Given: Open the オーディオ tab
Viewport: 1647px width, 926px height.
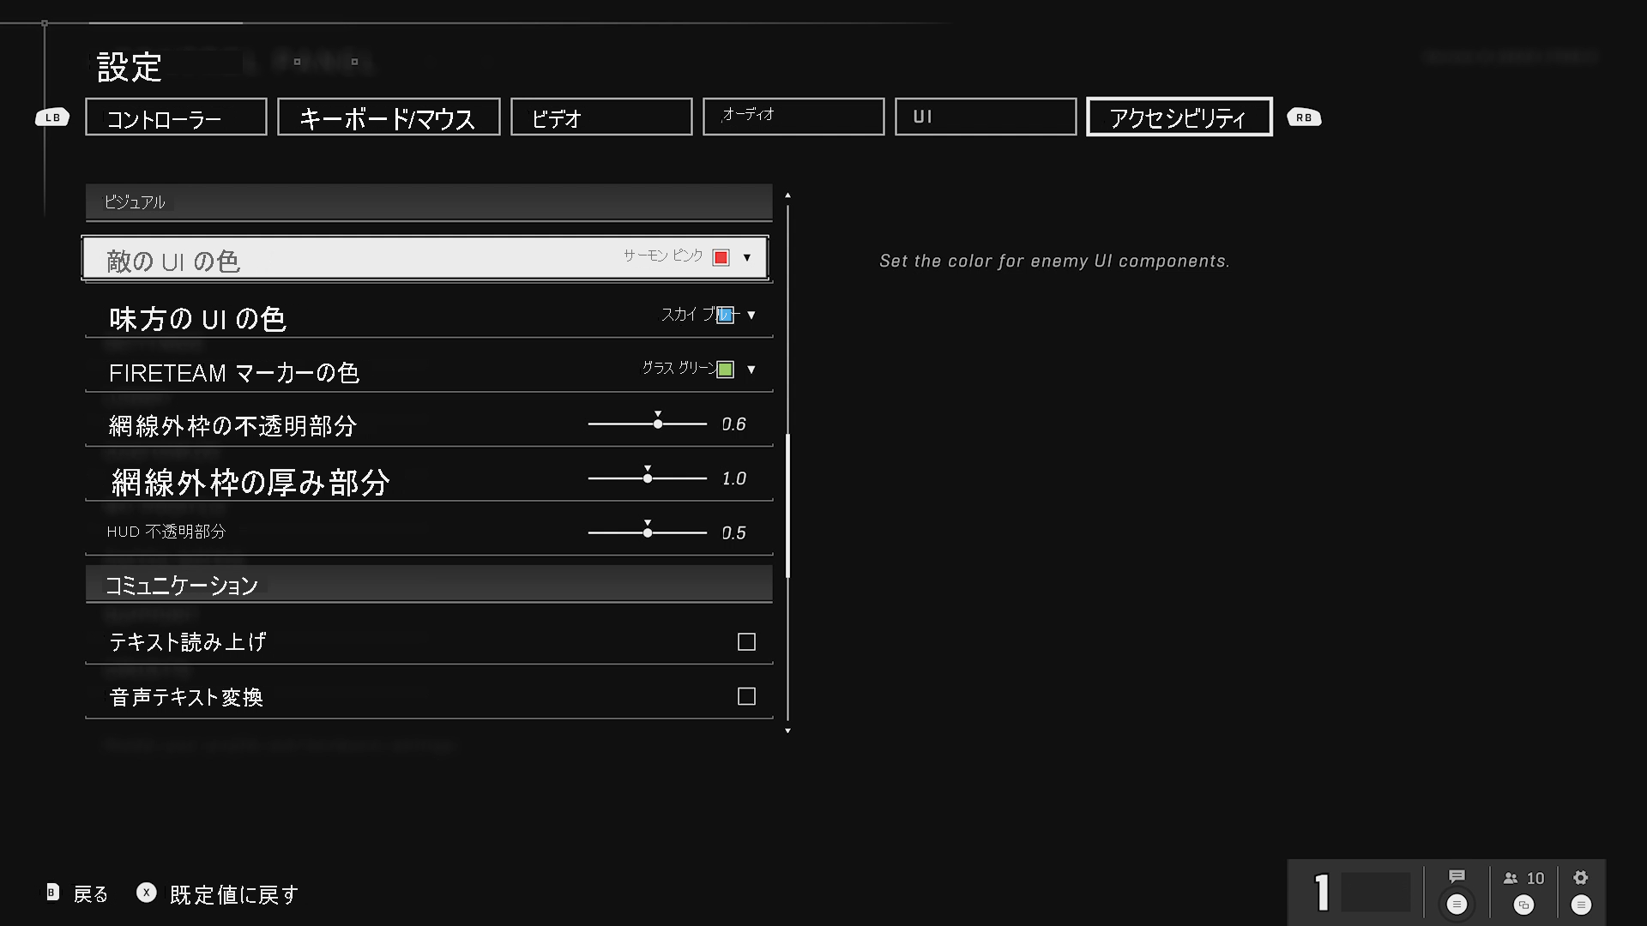Looking at the screenshot, I should pos(793,117).
